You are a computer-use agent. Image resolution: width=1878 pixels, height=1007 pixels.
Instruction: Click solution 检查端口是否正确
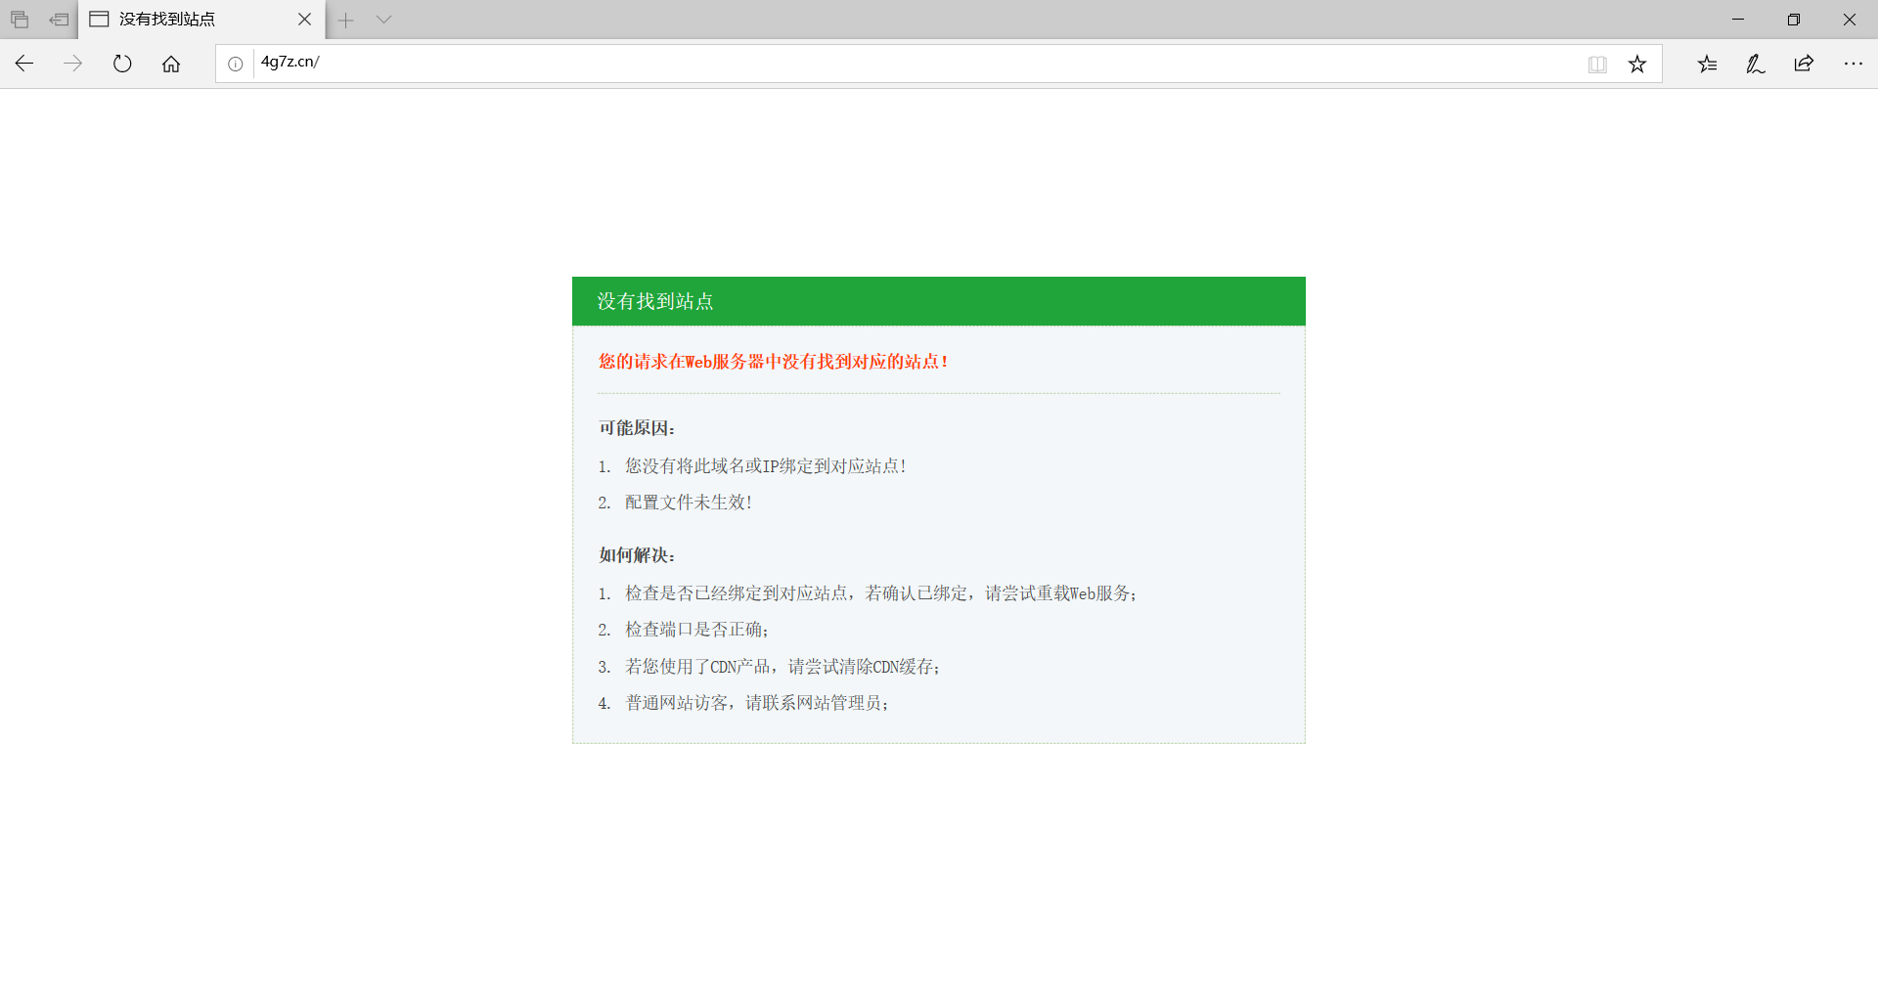pos(697,630)
